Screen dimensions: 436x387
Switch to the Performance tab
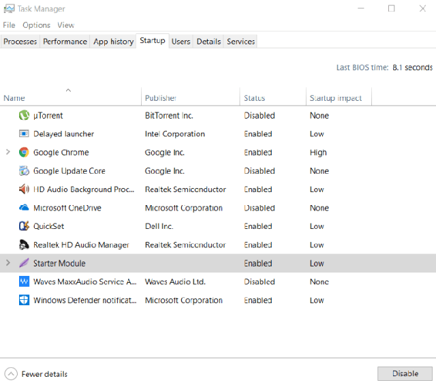pos(65,42)
